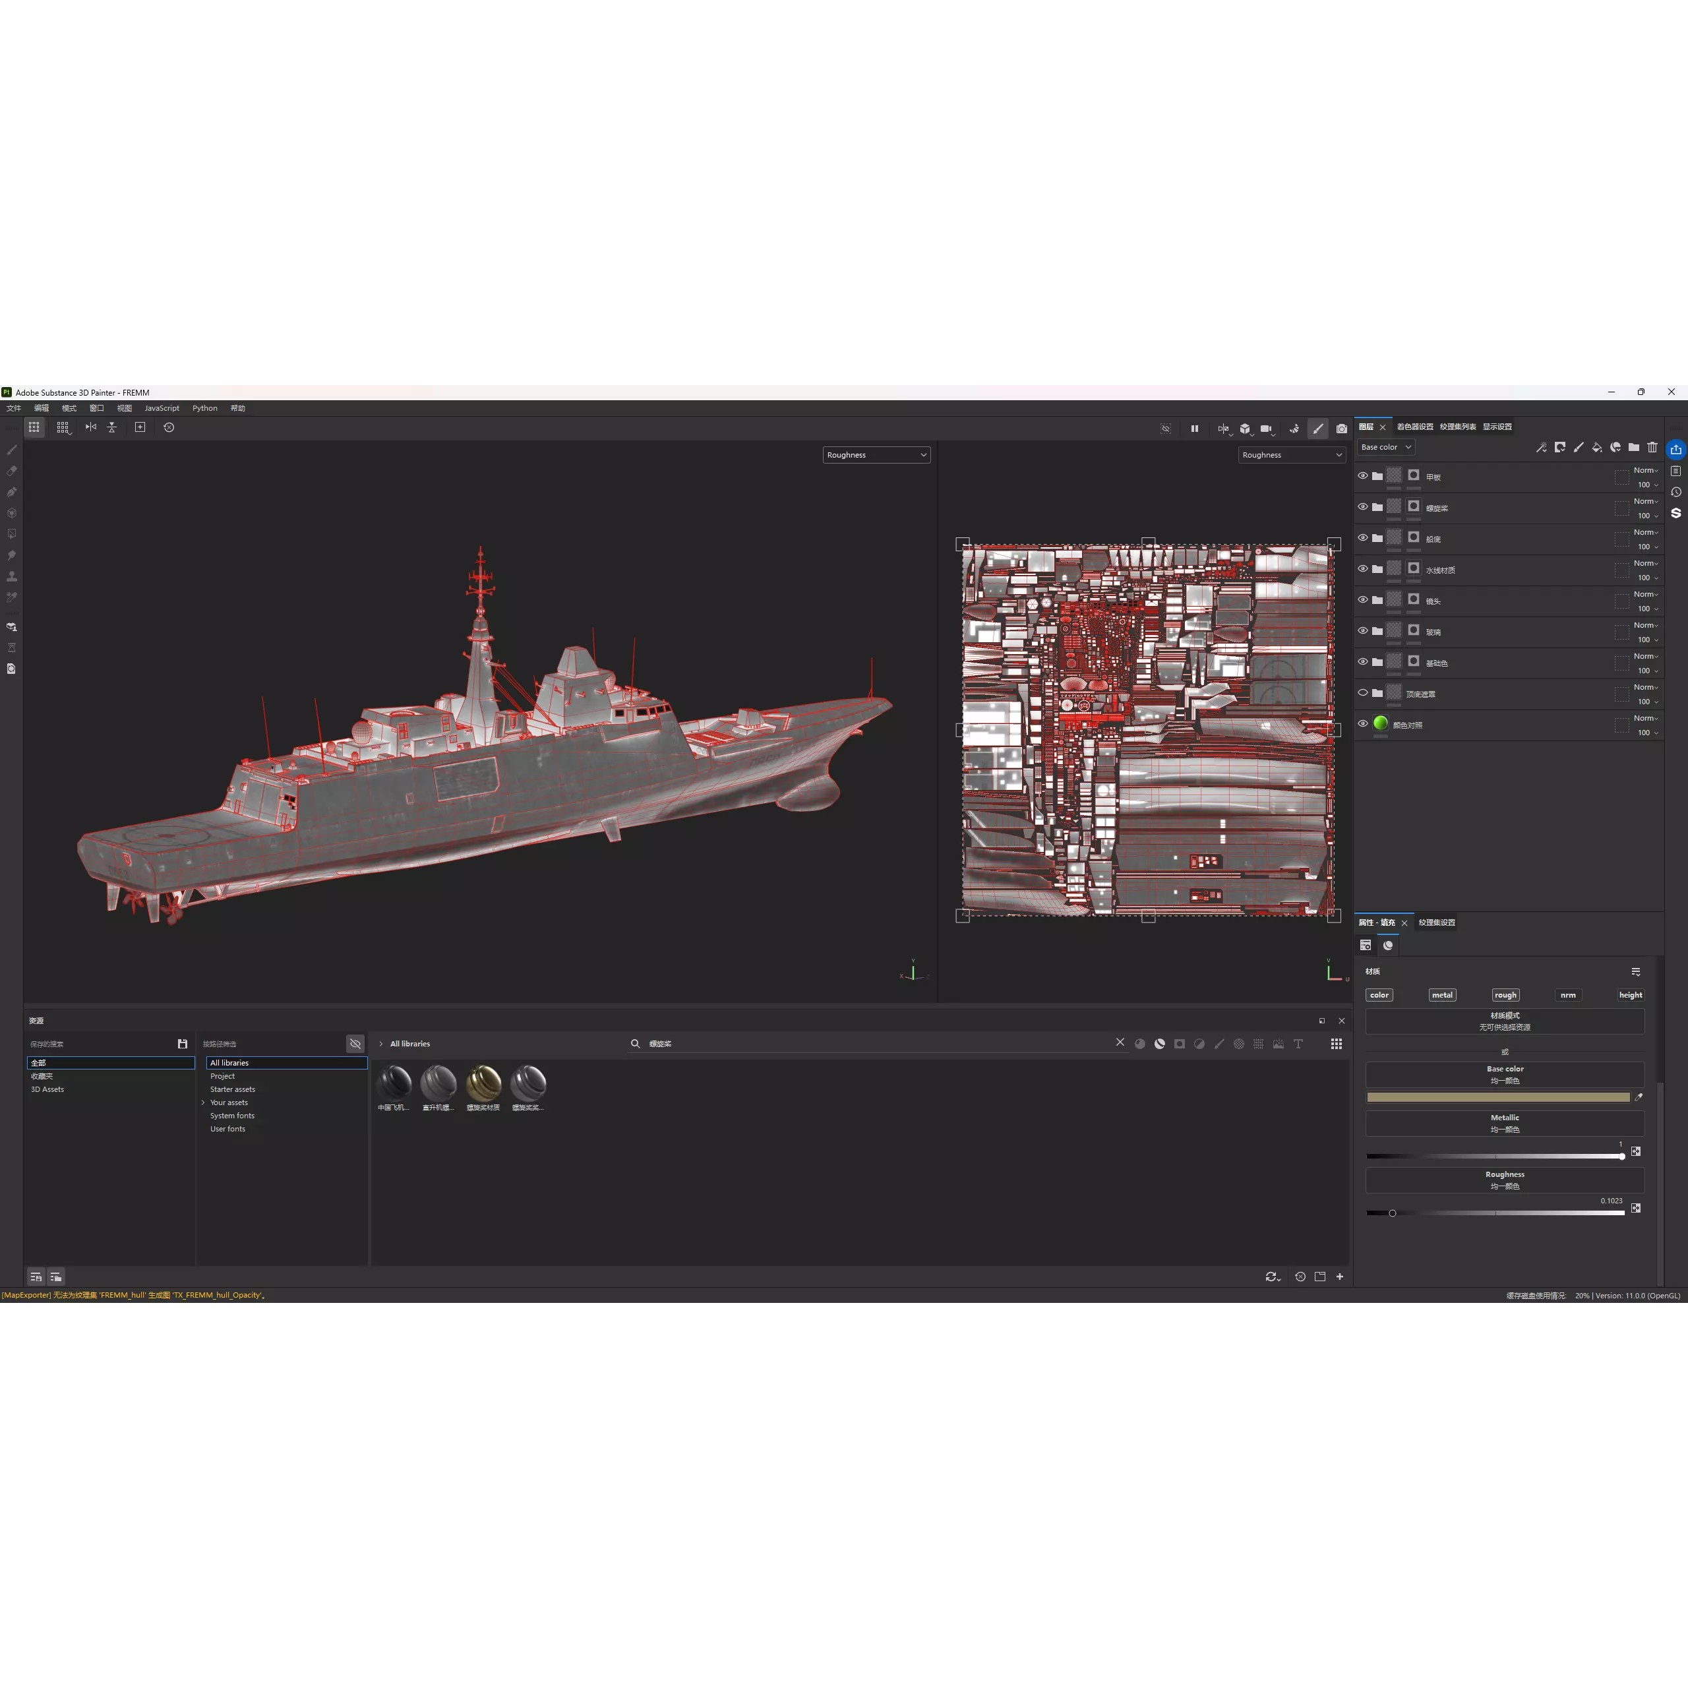
Task: Open the Base color channel dropdown
Action: pyautogui.click(x=1386, y=446)
